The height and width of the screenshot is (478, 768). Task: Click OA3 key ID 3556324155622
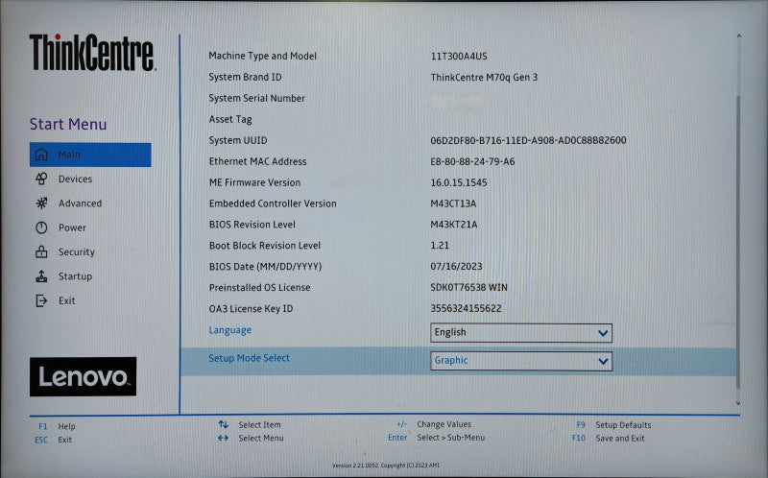tap(466, 308)
